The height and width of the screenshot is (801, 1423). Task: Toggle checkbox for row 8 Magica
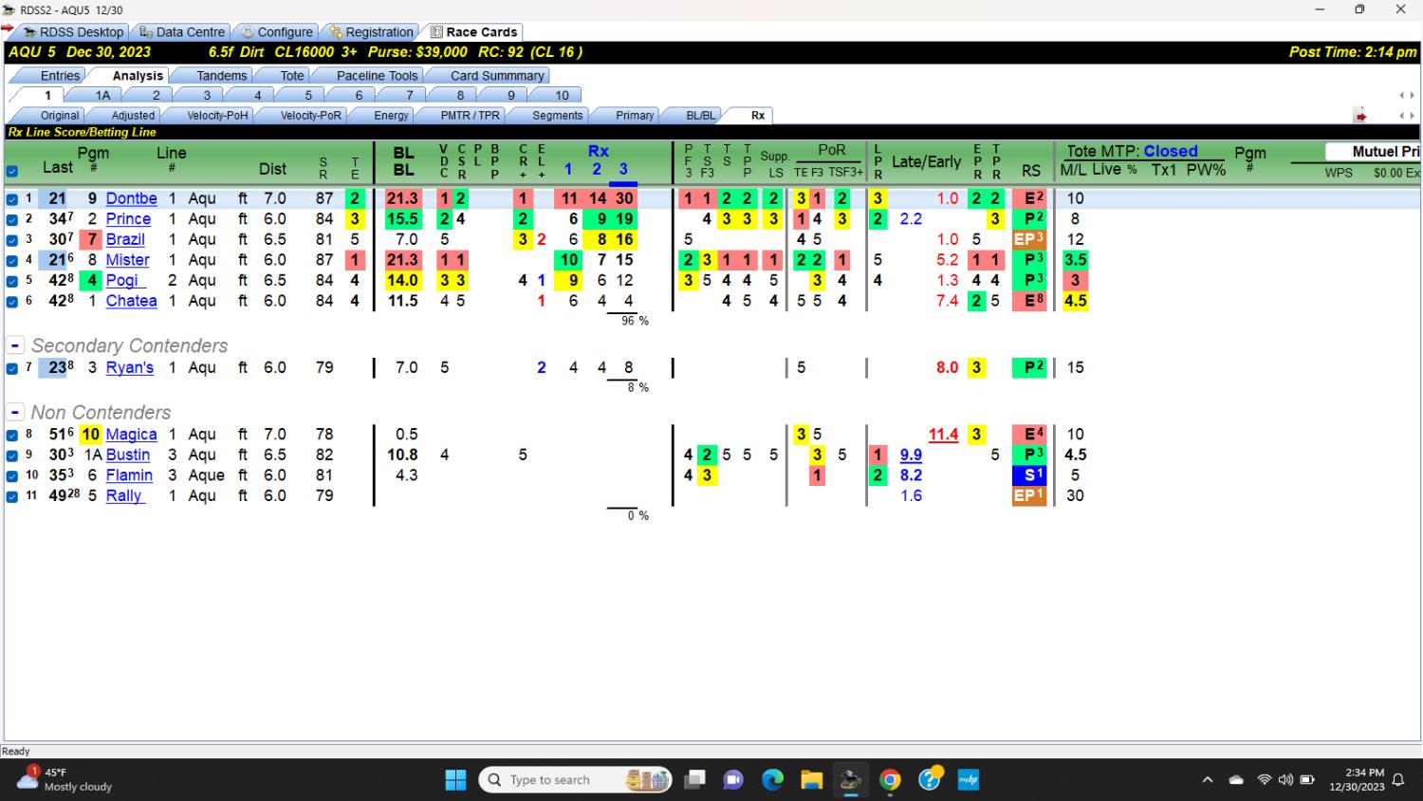point(11,435)
